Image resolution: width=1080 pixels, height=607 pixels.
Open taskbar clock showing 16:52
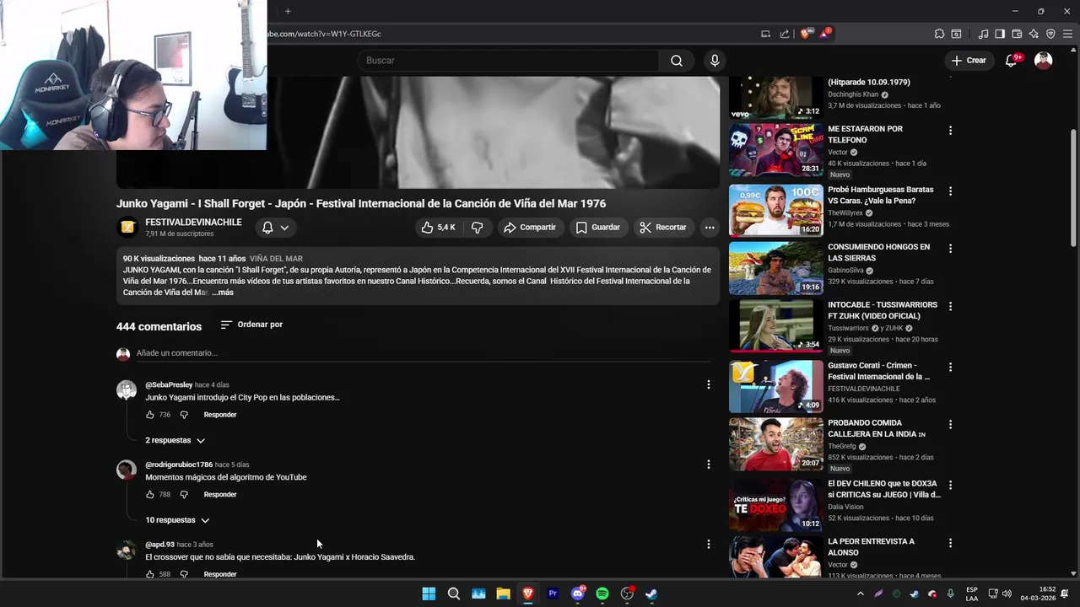tap(1039, 594)
